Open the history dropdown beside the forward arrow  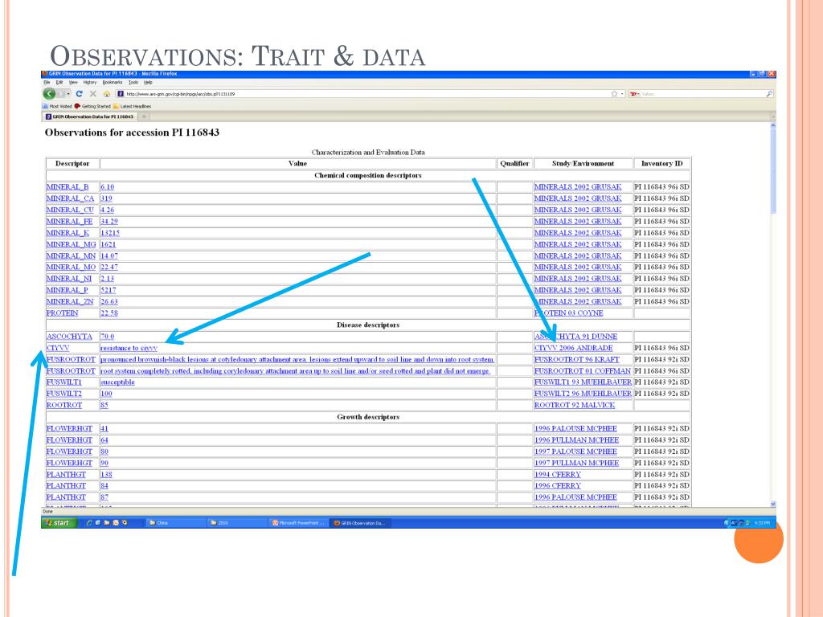pyautogui.click(x=69, y=94)
